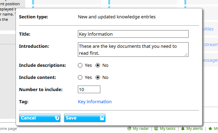This screenshot has height=133, width=218.
Task: Grab the Introduction textarea resize handle
Action: [x=186, y=54]
